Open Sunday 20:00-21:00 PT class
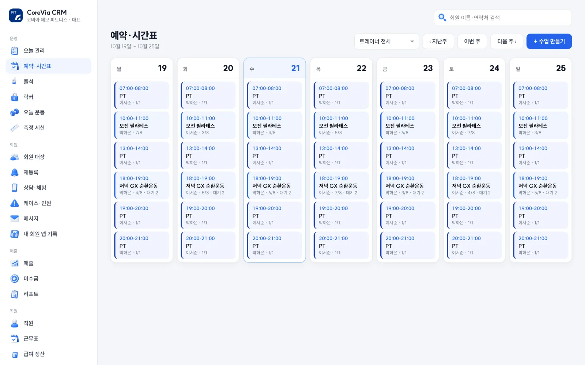This screenshot has height=365, width=585. [540, 245]
